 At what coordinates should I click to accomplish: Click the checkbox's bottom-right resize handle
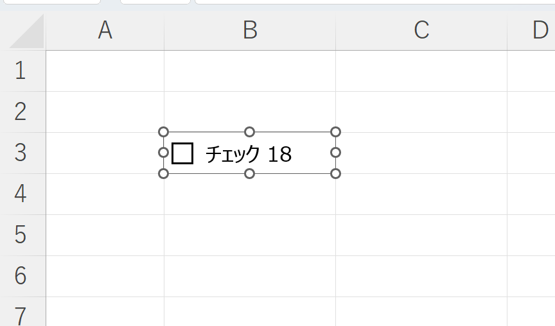tap(335, 174)
